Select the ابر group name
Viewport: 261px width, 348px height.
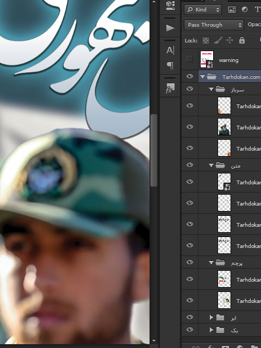tap(233, 318)
